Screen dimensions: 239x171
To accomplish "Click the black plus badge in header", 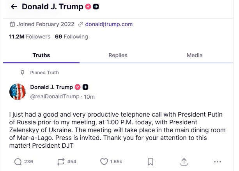I will [96, 7].
